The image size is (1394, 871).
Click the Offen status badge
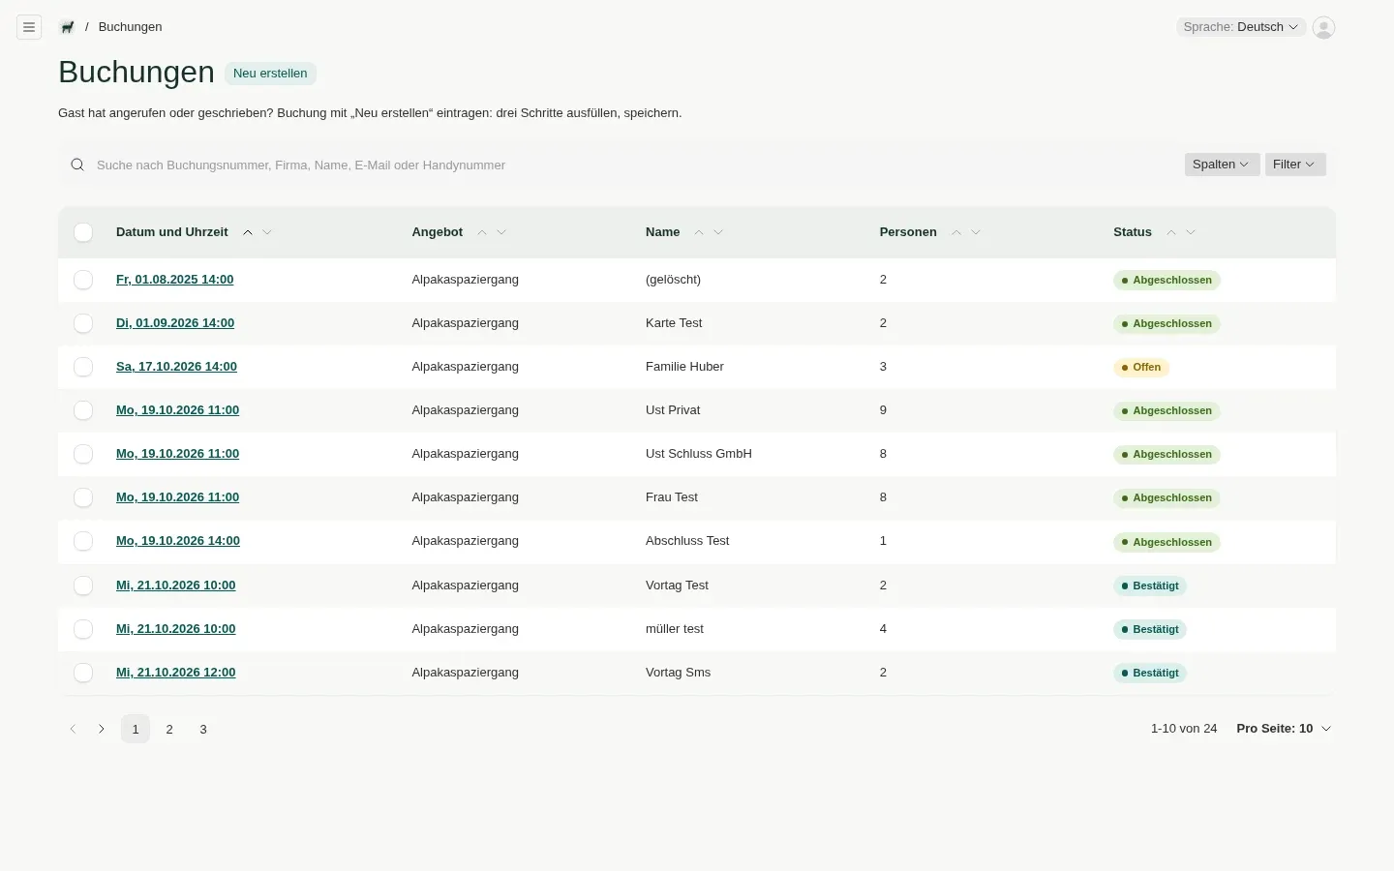point(1141,368)
